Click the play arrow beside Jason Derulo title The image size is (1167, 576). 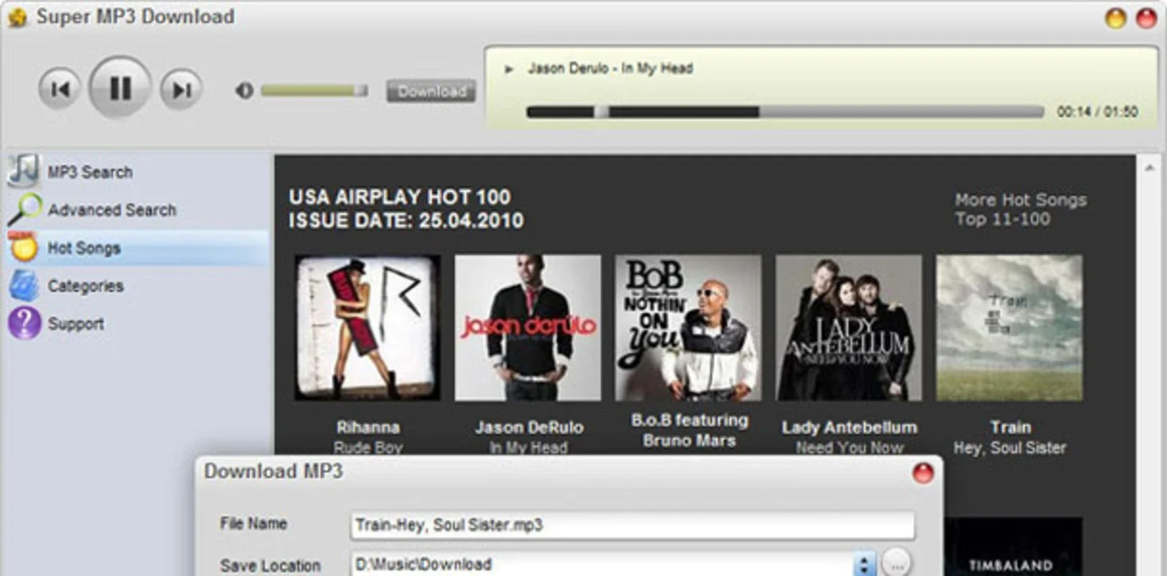click(509, 70)
